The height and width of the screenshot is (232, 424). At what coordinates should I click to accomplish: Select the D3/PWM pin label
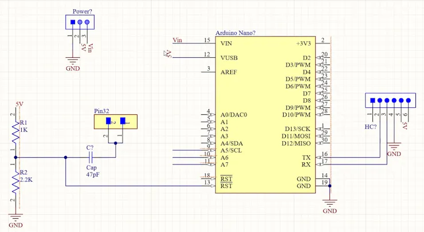coord(298,65)
